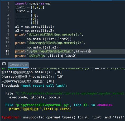125x121 pixels.
Task: Click line number 7 in the editor gutter
Action: point(8,27)
